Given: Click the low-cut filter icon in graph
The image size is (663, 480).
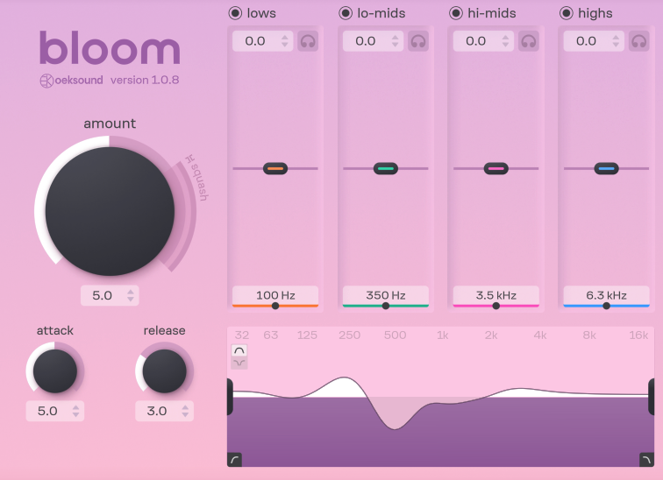Looking at the screenshot, I should 234,459.
